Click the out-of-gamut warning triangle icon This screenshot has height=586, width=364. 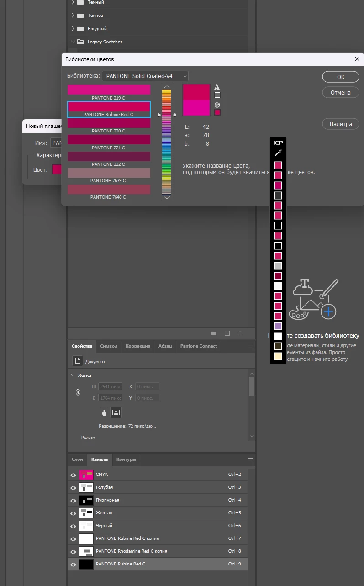(x=217, y=87)
